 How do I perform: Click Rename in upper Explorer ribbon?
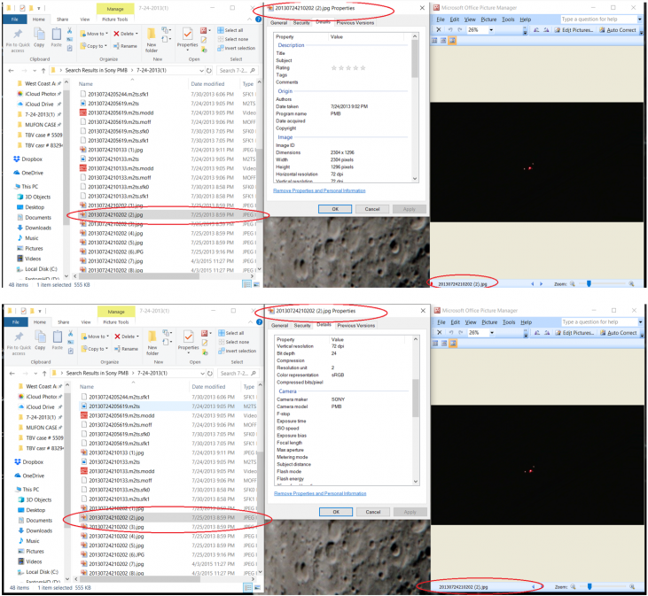coord(125,46)
